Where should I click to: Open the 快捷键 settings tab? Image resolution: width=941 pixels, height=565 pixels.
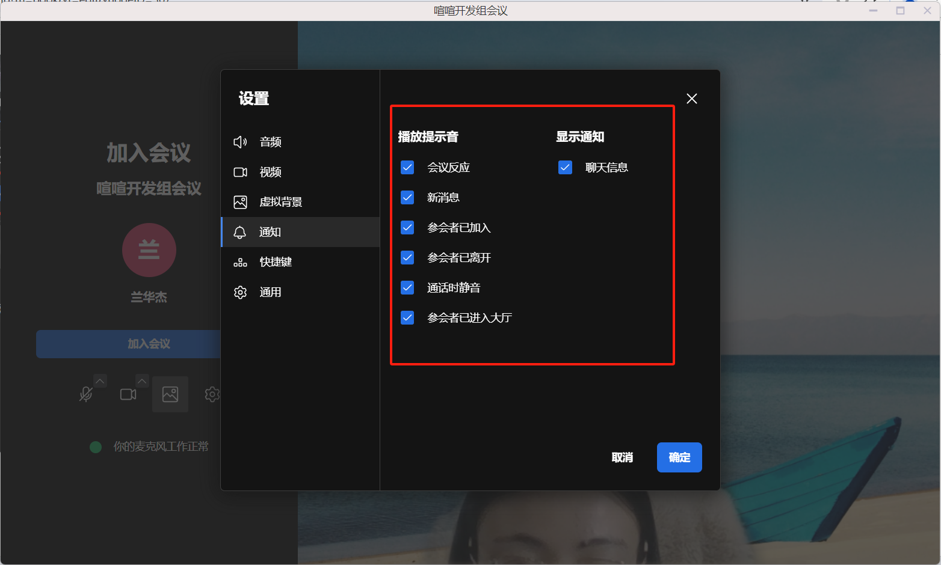pyautogui.click(x=276, y=262)
